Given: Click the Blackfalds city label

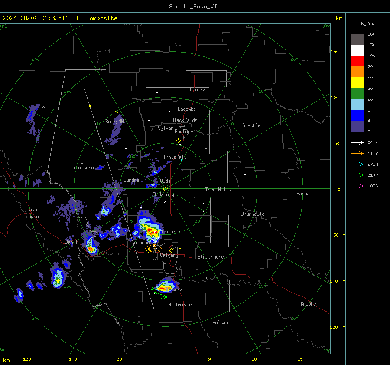Looking at the screenshot, I should 184,120.
